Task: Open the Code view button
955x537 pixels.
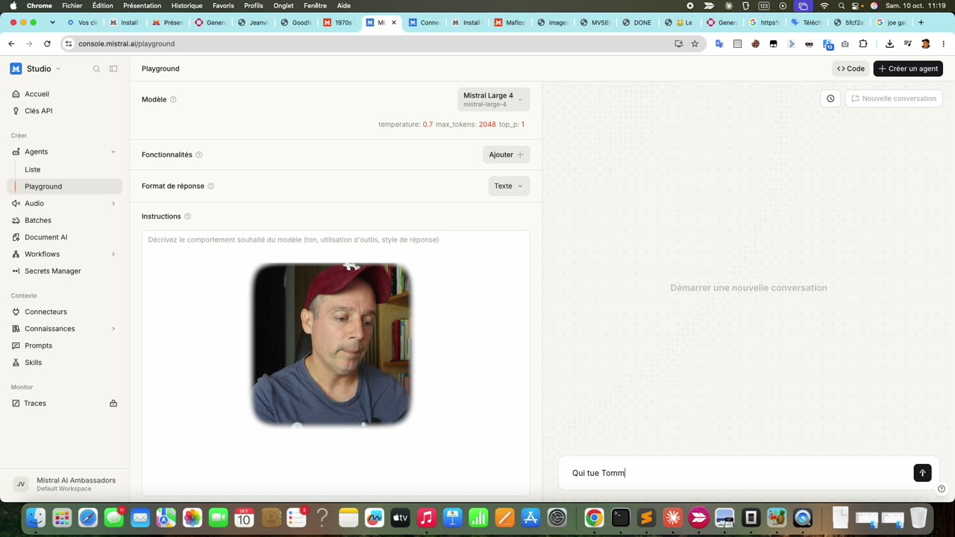Action: 851,69
